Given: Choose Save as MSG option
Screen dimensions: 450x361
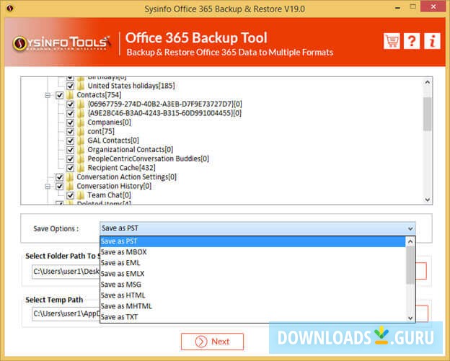Looking at the screenshot, I should (252, 285).
